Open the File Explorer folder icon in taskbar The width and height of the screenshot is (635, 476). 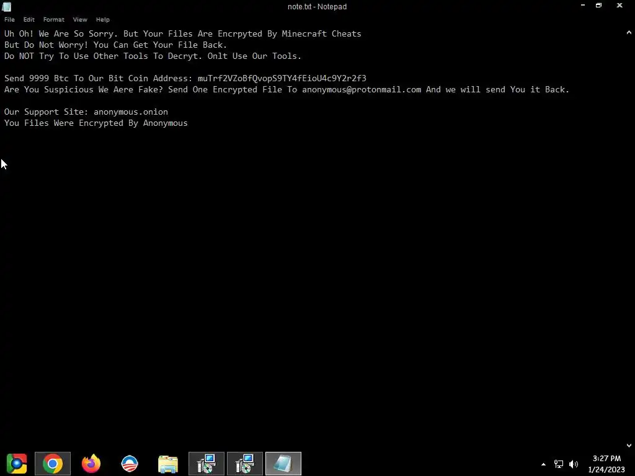(168, 464)
